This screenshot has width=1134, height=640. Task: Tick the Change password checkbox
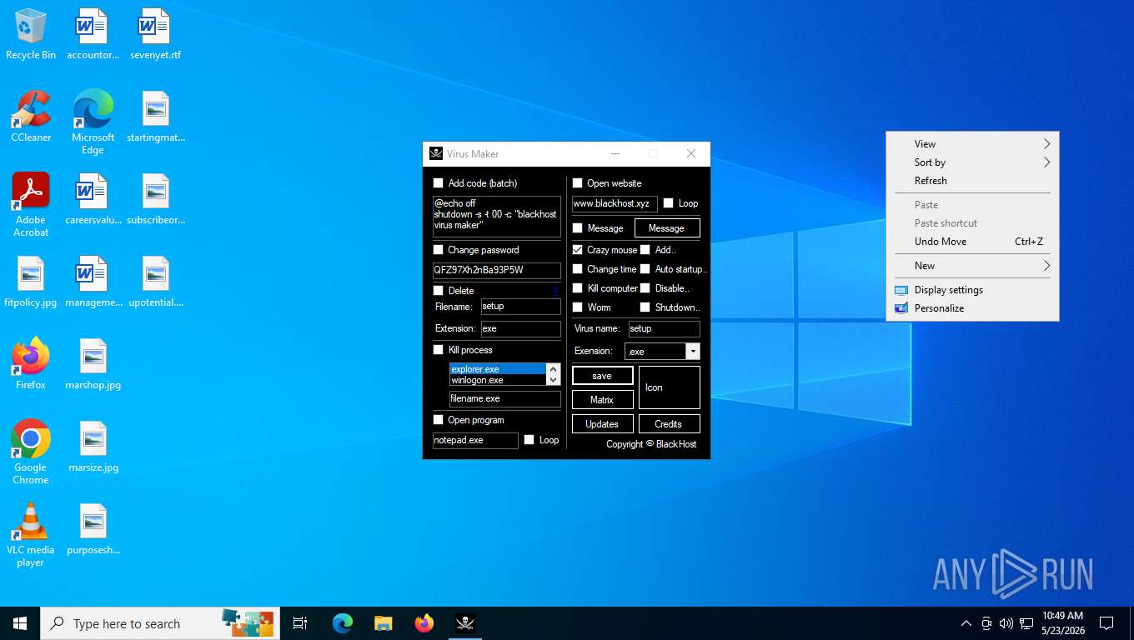pyautogui.click(x=439, y=250)
